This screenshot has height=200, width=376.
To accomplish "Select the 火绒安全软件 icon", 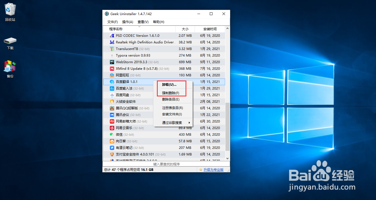I will pos(112,102).
